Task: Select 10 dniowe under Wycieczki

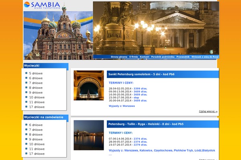Action: [37, 97]
